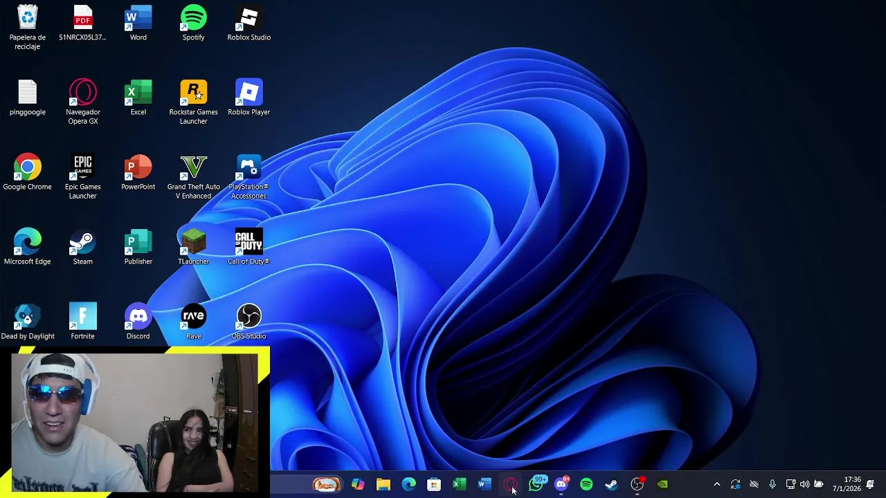Select the Epic Games Launcher icon
Screen dimensions: 886x498
(x=82, y=176)
